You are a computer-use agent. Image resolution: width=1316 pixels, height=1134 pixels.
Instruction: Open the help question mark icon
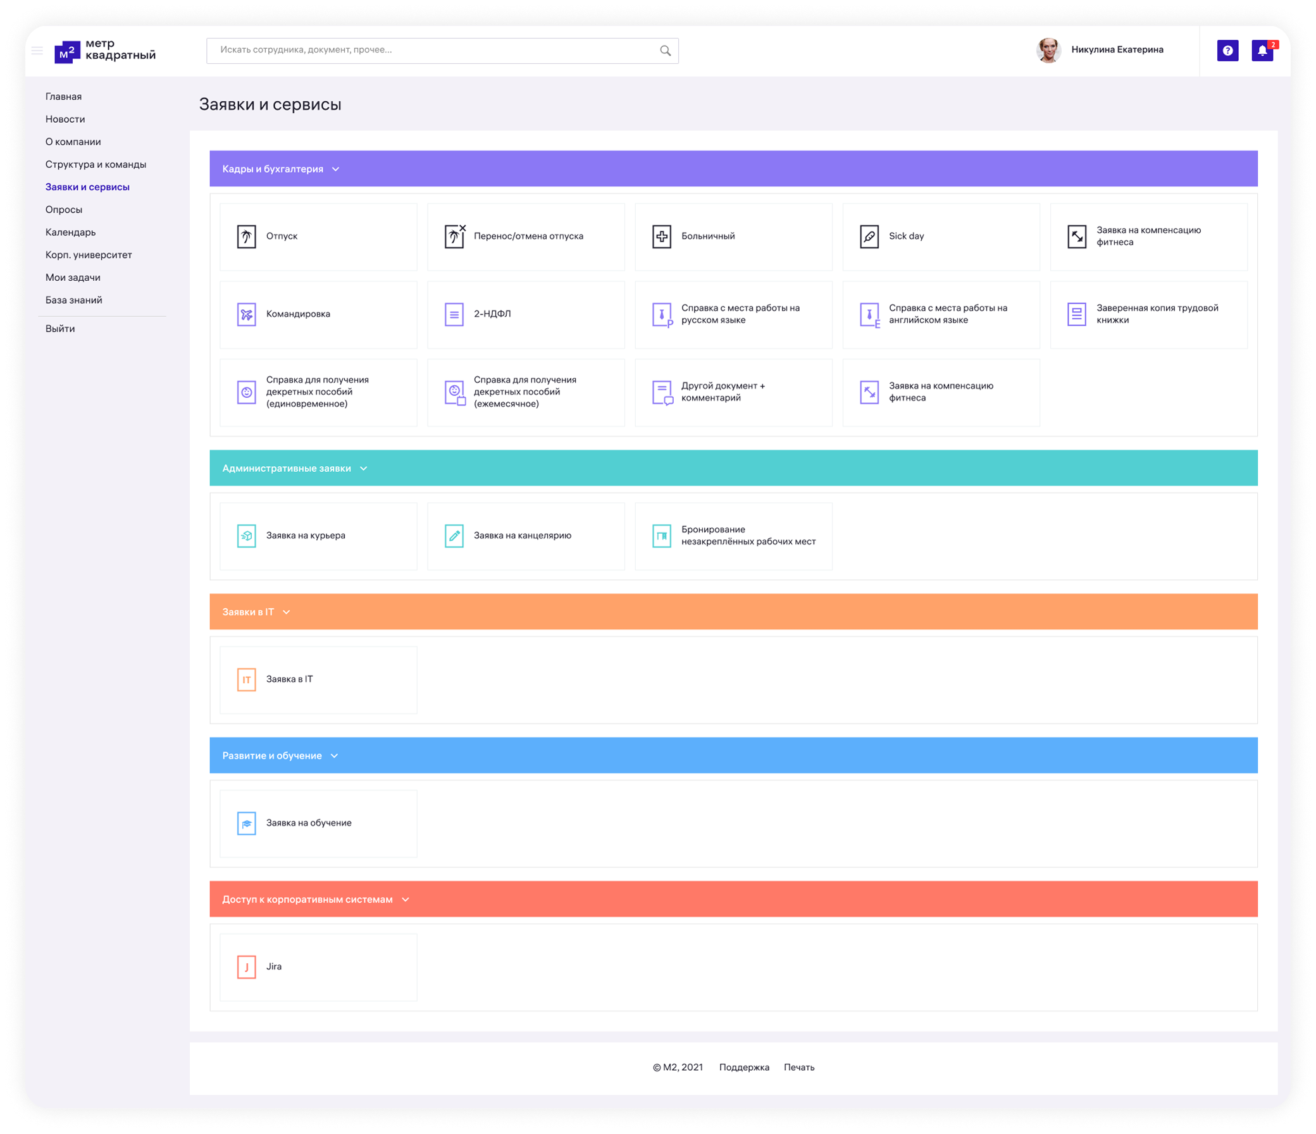pos(1227,51)
